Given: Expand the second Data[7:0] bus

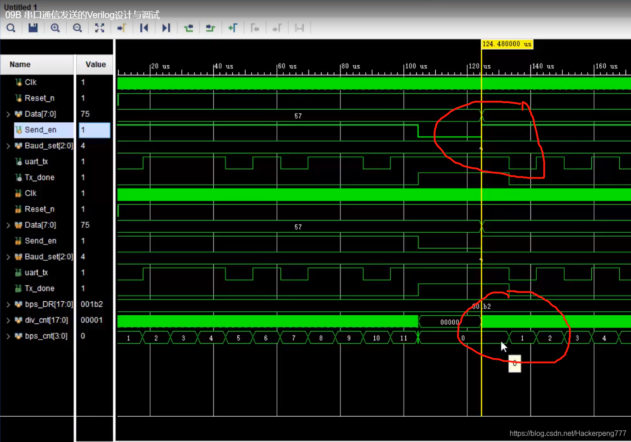Looking at the screenshot, I should point(8,225).
